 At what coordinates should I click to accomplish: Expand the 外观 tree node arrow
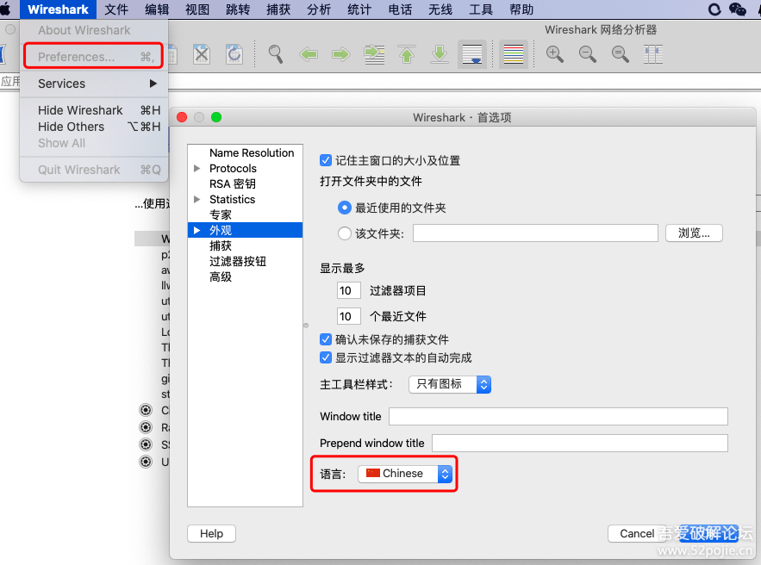pos(197,230)
